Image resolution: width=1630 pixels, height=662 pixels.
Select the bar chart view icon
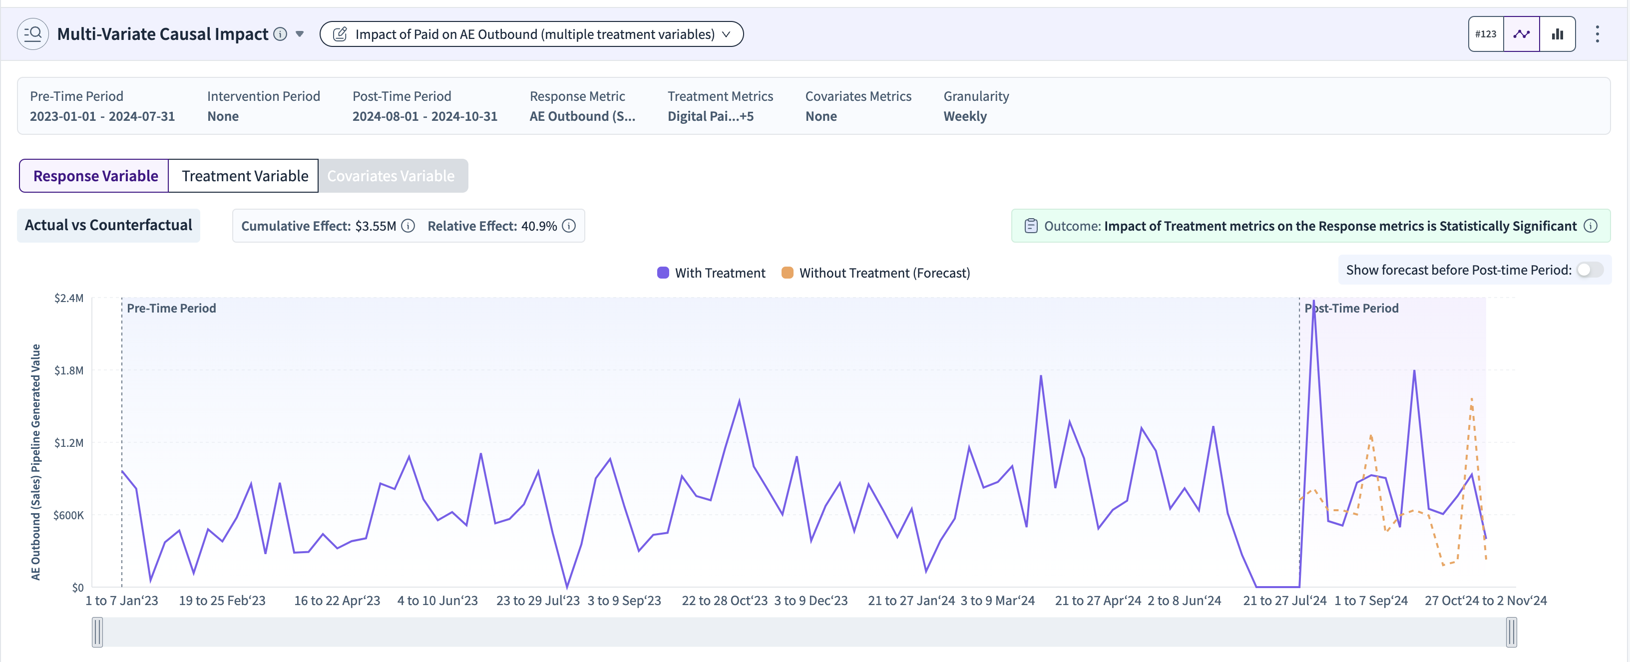tap(1557, 34)
